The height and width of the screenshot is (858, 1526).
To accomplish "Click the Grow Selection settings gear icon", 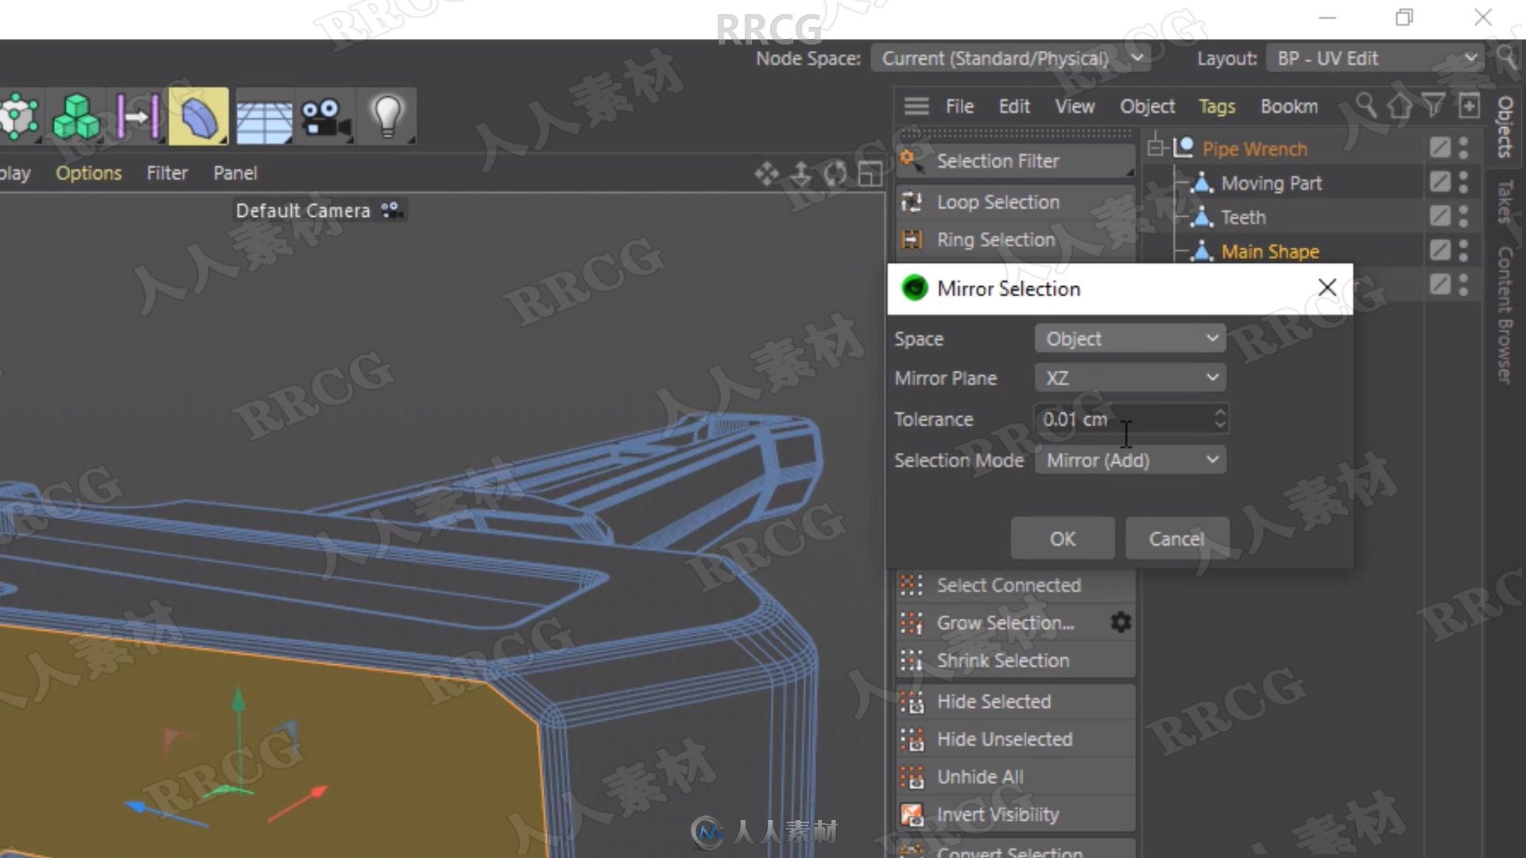I will pyautogui.click(x=1119, y=621).
